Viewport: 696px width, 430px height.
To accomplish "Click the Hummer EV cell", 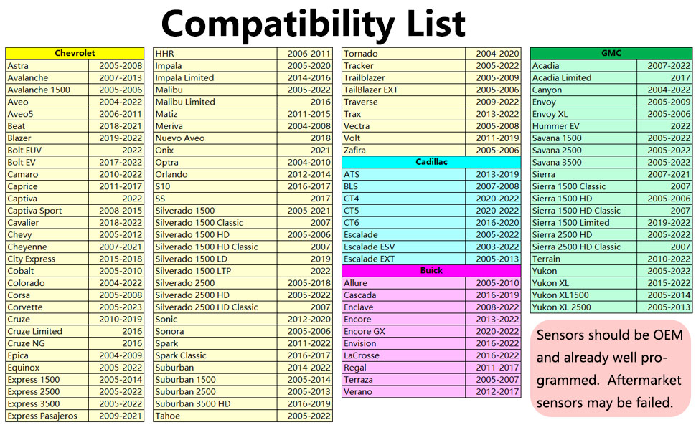I will tap(583, 126).
